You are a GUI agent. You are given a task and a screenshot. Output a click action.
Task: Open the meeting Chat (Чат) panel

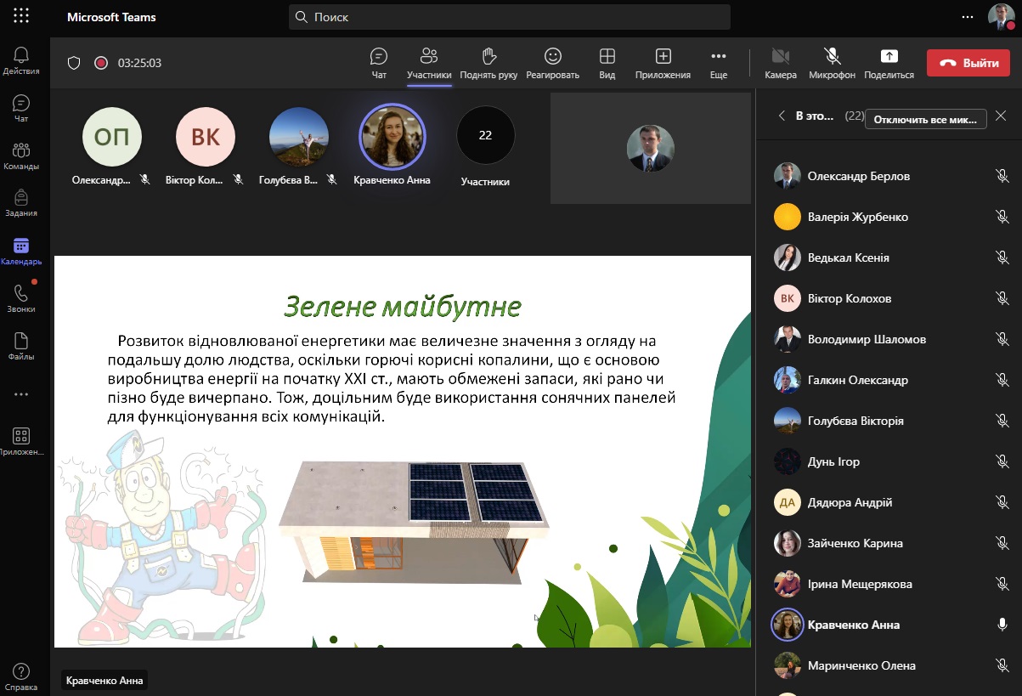pyautogui.click(x=379, y=64)
